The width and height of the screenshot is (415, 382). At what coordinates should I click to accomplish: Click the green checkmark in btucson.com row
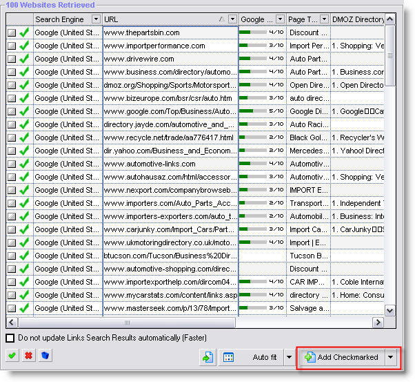[x=24, y=256]
